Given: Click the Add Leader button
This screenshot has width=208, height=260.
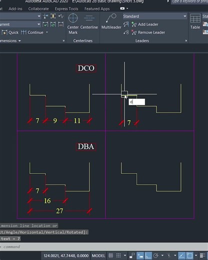Looking at the screenshot, I should [x=145, y=24].
